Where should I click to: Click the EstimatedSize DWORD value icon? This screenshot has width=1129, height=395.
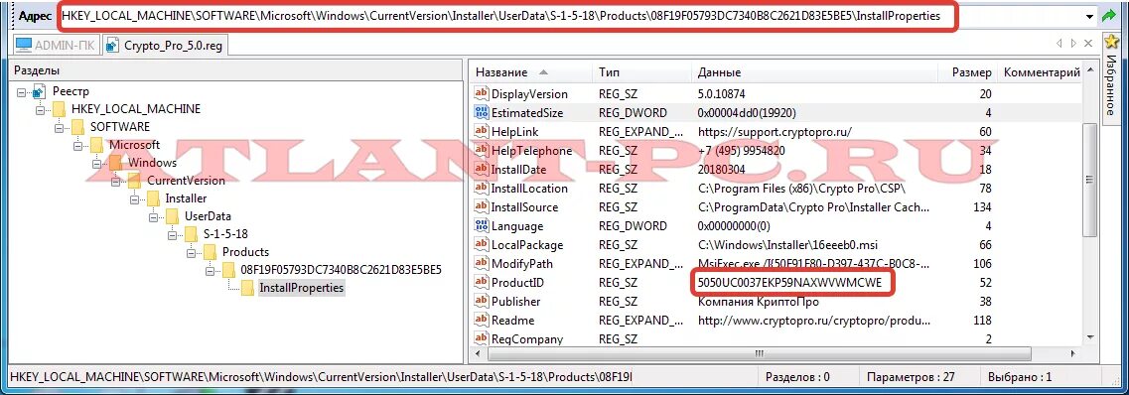(481, 112)
